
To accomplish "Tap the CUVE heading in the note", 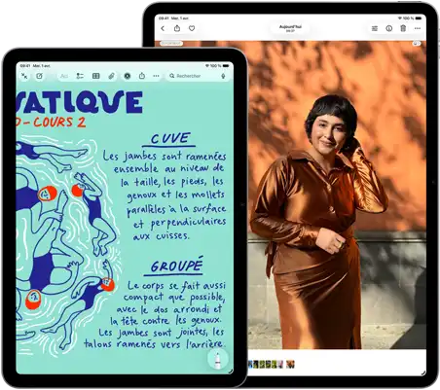I will (x=170, y=139).
